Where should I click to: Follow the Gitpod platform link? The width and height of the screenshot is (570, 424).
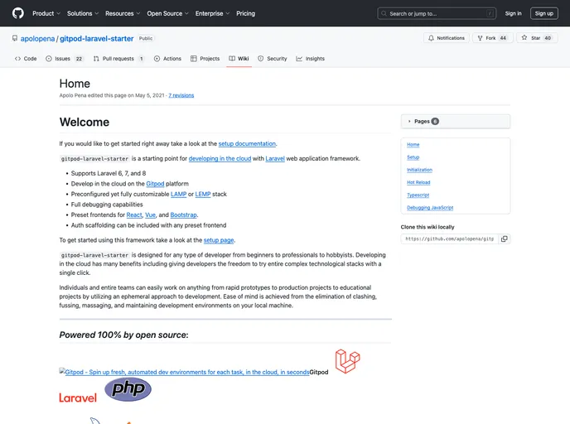(x=155, y=184)
